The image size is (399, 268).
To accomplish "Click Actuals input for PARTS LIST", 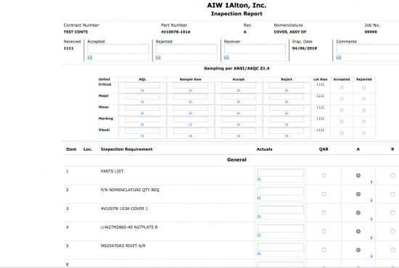I will tap(281, 172).
